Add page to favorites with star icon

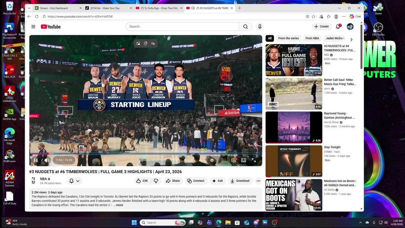tap(314, 16)
